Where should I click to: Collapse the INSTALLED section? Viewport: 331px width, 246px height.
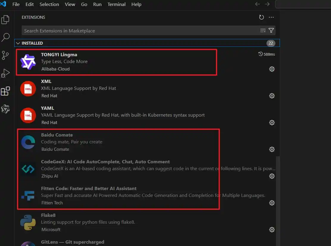(18, 43)
